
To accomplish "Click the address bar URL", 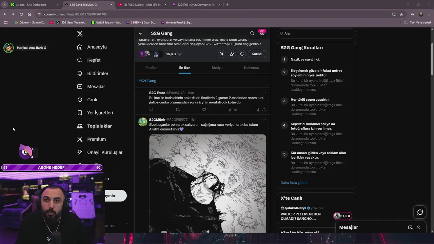I will pyautogui.click(x=75, y=14).
